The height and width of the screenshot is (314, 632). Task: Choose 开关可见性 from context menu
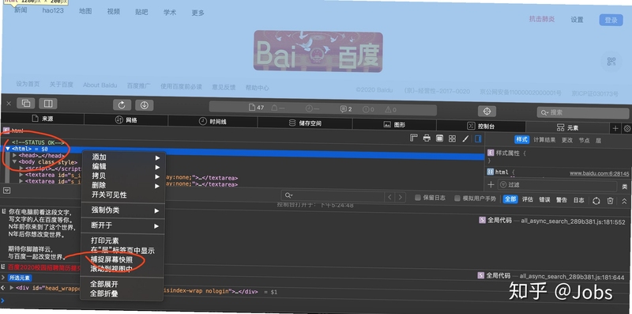[x=109, y=195]
